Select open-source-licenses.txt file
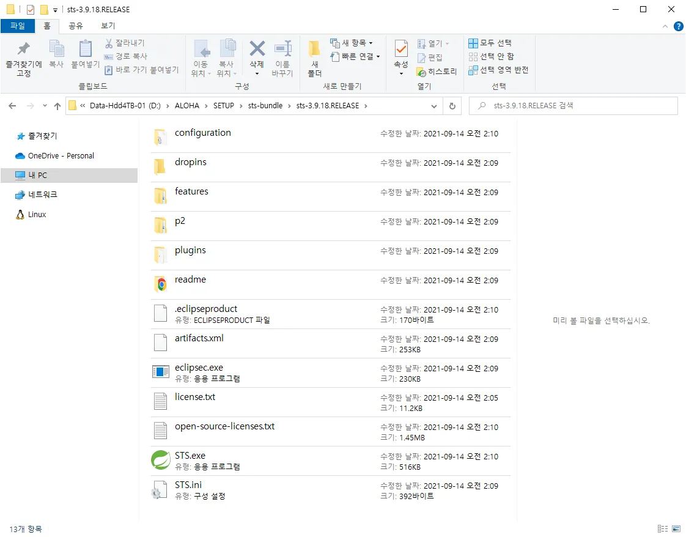This screenshot has height=537, width=686. [330, 431]
